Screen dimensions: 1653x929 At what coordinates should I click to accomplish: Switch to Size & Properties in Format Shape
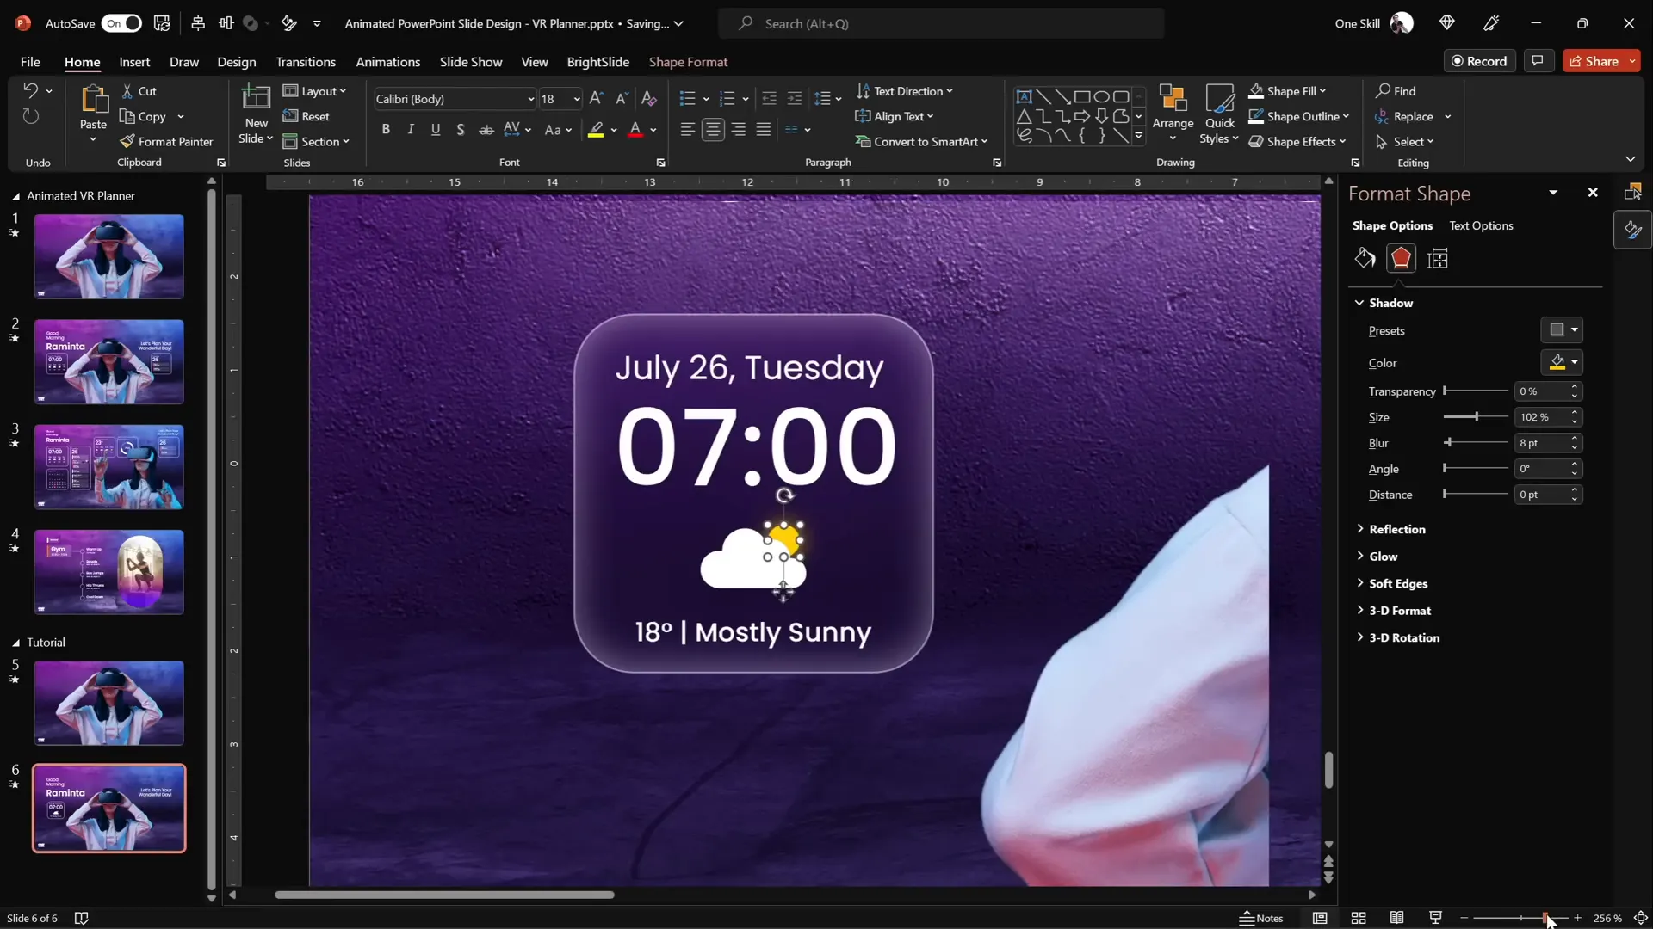(x=1438, y=258)
